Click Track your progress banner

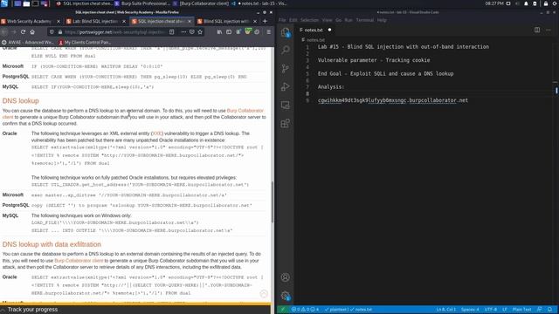(32, 310)
